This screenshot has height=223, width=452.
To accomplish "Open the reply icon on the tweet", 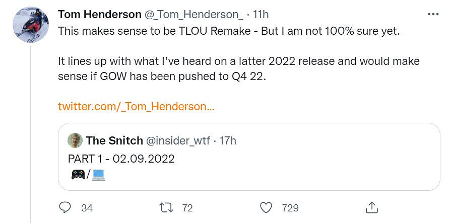I will (65, 207).
